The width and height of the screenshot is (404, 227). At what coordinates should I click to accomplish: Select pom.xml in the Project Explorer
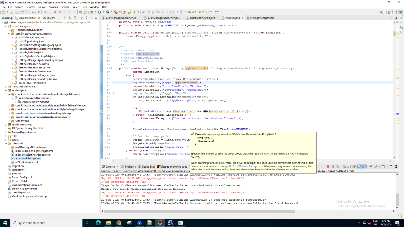pyautogui.click(x=17, y=174)
